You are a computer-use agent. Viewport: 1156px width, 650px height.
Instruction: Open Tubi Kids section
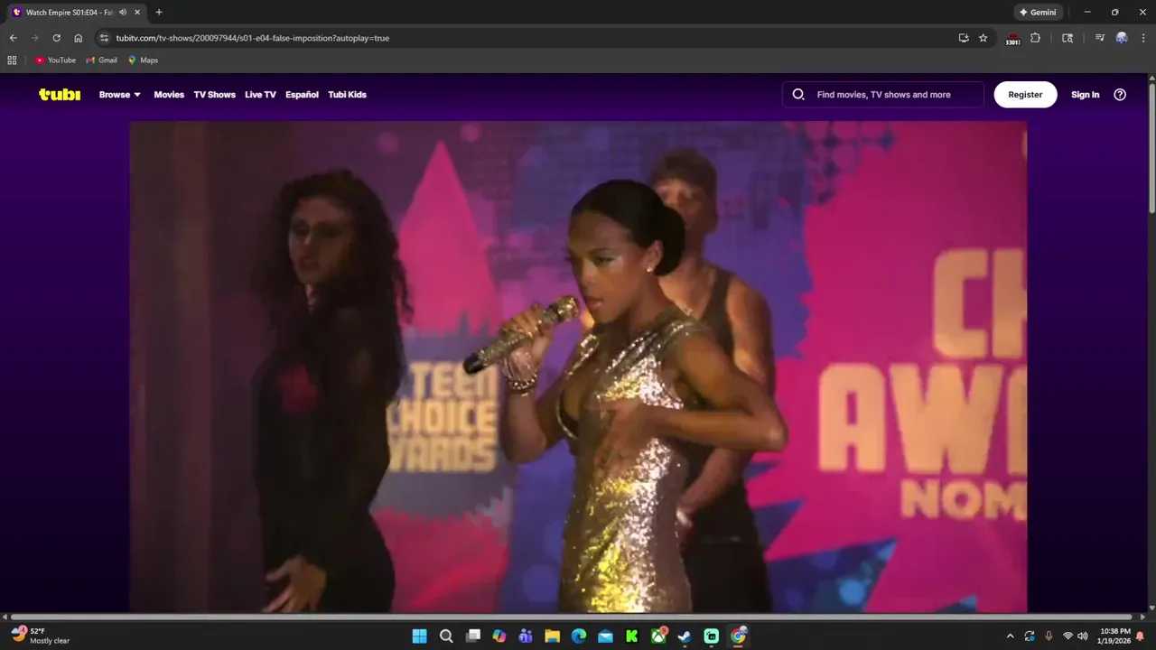tap(347, 94)
